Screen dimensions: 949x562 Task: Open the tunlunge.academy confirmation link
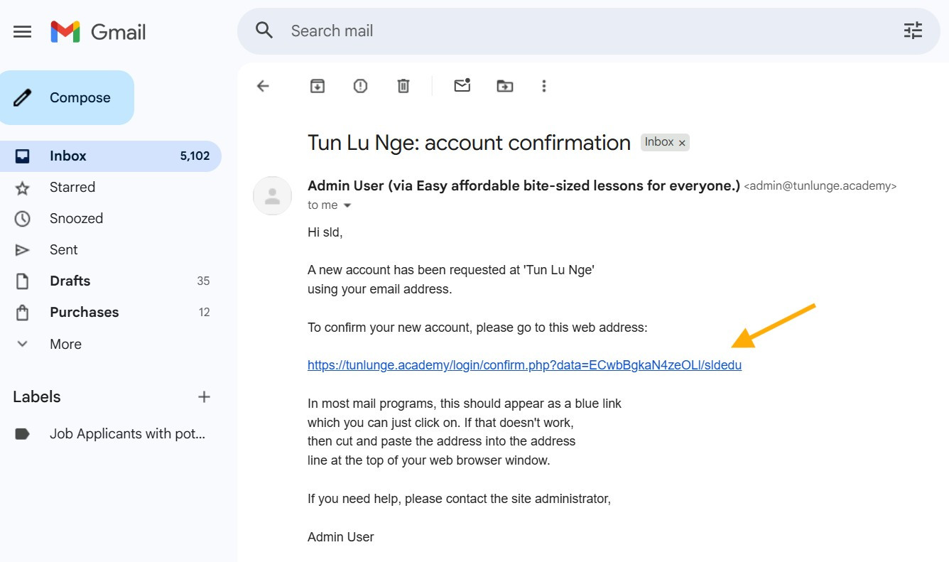(524, 365)
